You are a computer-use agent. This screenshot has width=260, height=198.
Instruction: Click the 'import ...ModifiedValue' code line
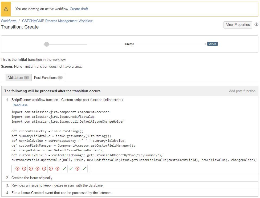[53, 117]
